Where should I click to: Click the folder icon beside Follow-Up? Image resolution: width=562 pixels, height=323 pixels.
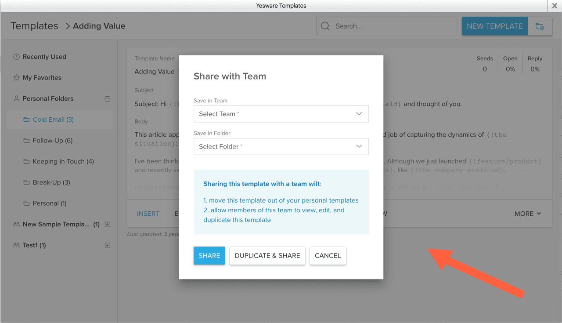click(26, 141)
